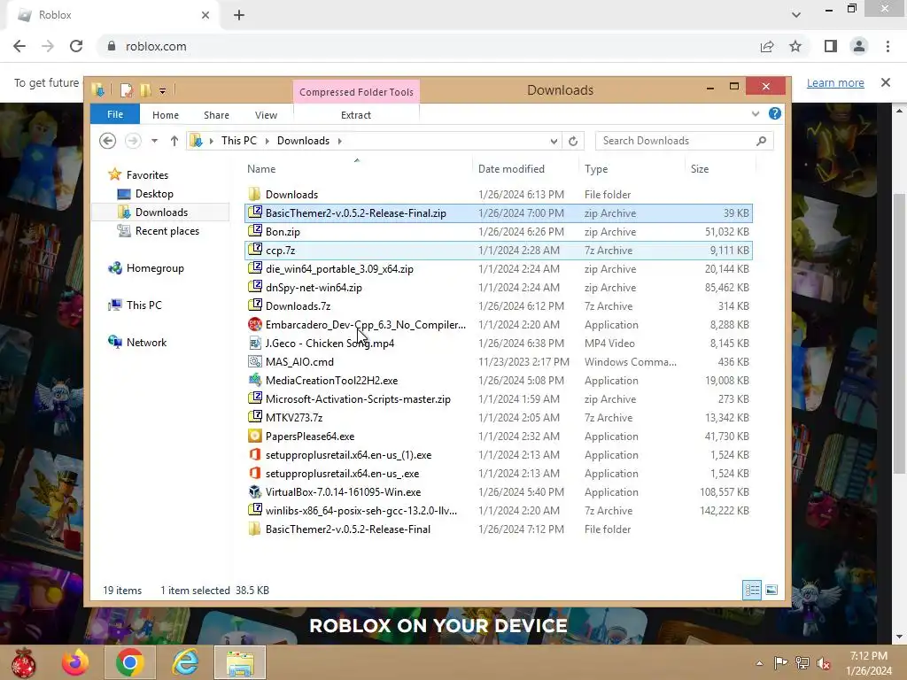The image size is (907, 680).
Task: Go back in Explorer navigation
Action: (x=107, y=141)
